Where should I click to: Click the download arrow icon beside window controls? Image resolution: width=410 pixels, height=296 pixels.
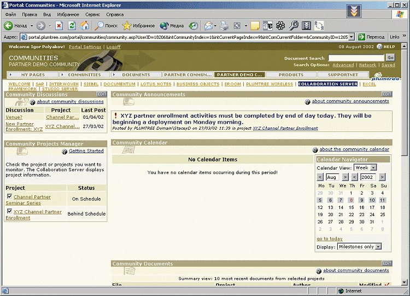pos(354,11)
